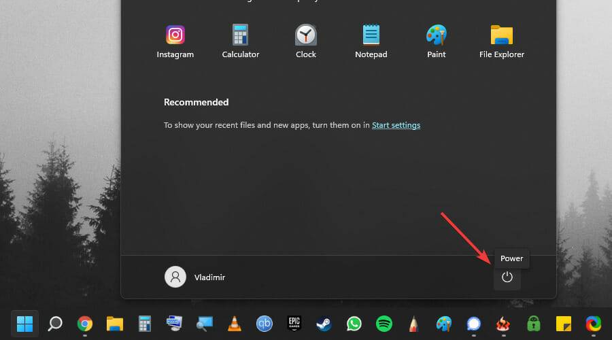Screen dimensions: 612x340
Task: Open the Vladimir user account menu
Action: click(x=194, y=277)
